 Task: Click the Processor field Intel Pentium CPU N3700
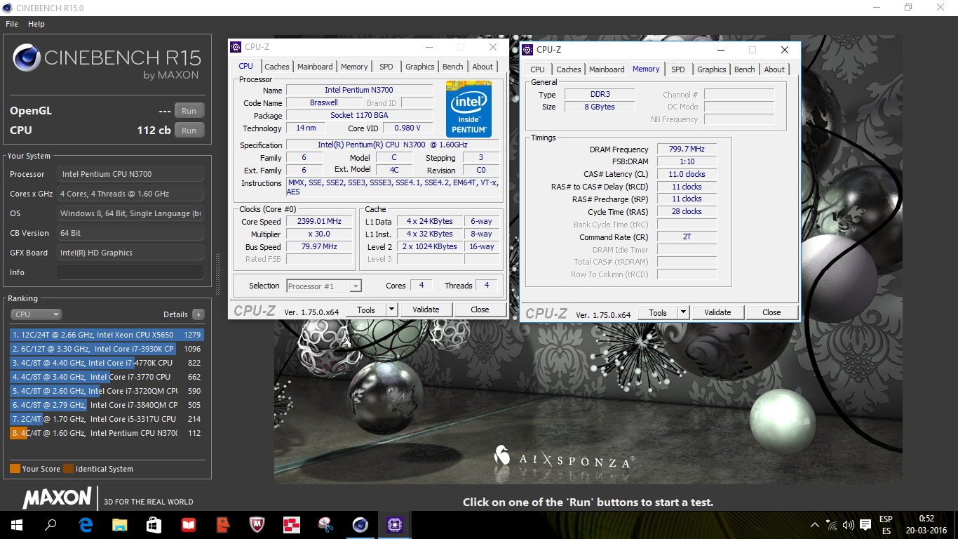coord(130,174)
